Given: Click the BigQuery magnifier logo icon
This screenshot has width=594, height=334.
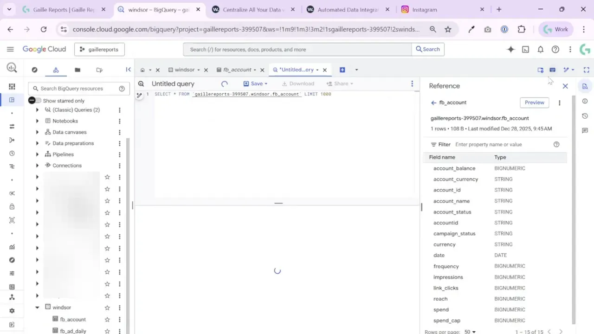Looking at the screenshot, I should tap(12, 68).
